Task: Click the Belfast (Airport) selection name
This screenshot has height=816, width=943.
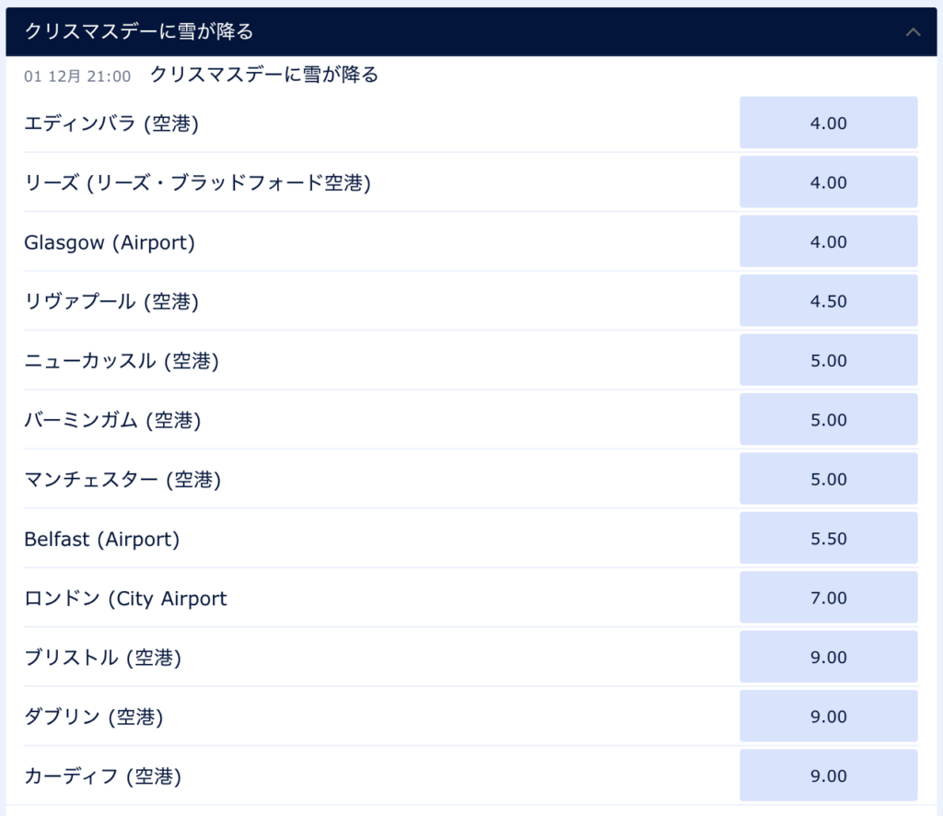Action: point(101,539)
